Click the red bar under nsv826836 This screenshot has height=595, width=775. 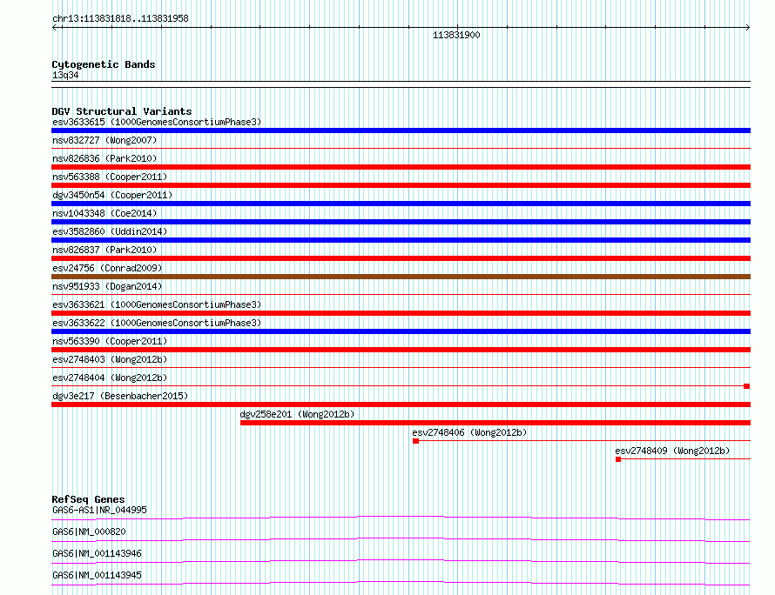pos(401,167)
